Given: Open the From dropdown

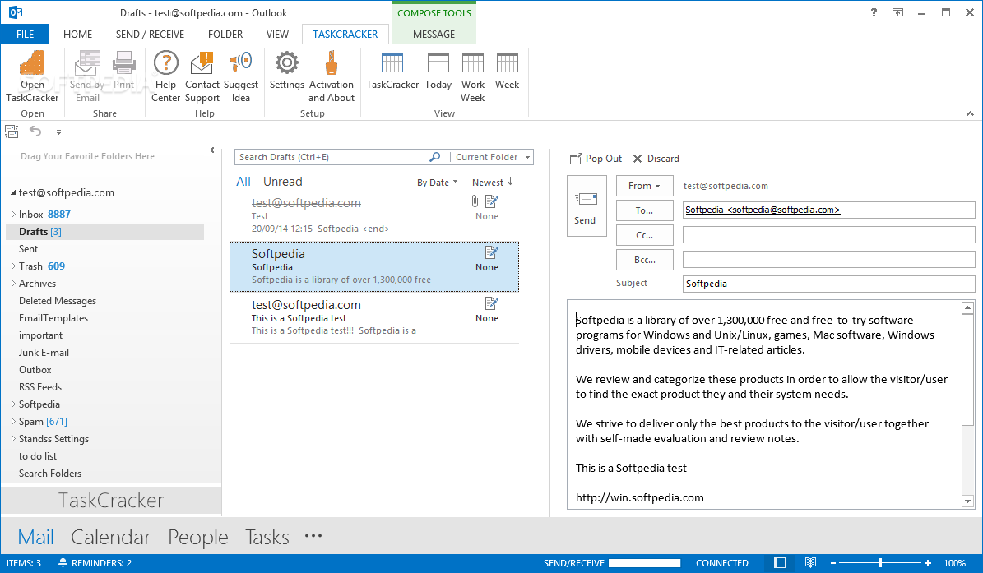Looking at the screenshot, I should pyautogui.click(x=644, y=186).
